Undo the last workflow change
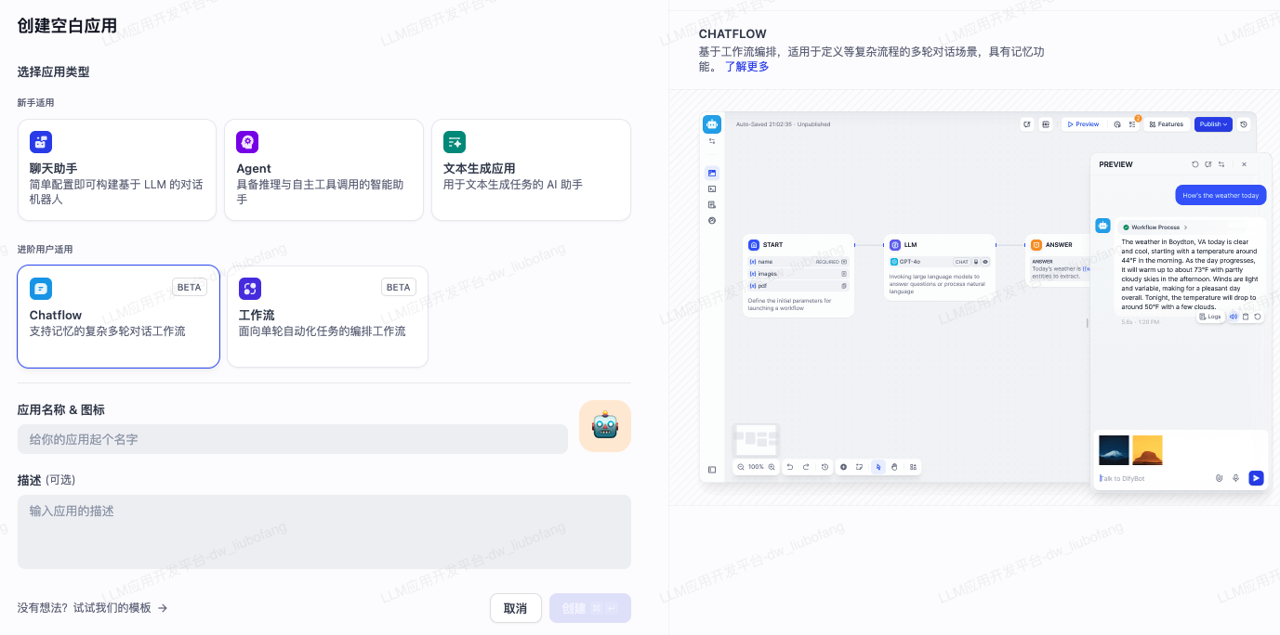 (x=789, y=467)
